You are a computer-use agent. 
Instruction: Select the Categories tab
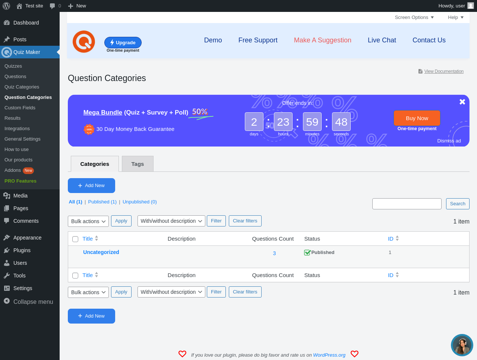click(95, 164)
